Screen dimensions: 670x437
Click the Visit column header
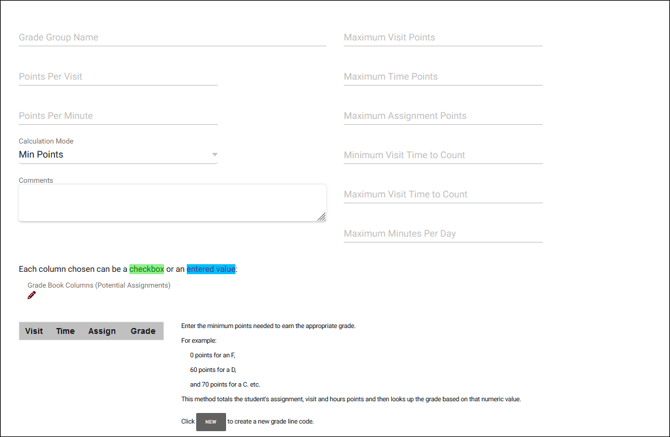34,331
